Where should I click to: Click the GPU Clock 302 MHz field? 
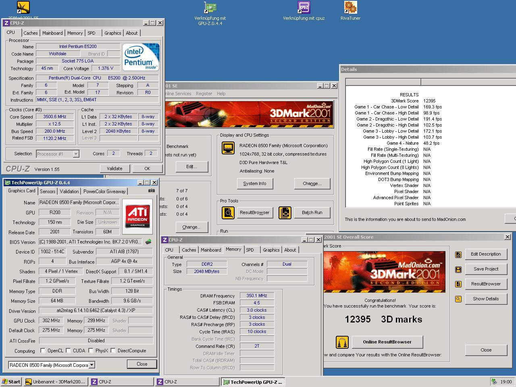(51, 320)
